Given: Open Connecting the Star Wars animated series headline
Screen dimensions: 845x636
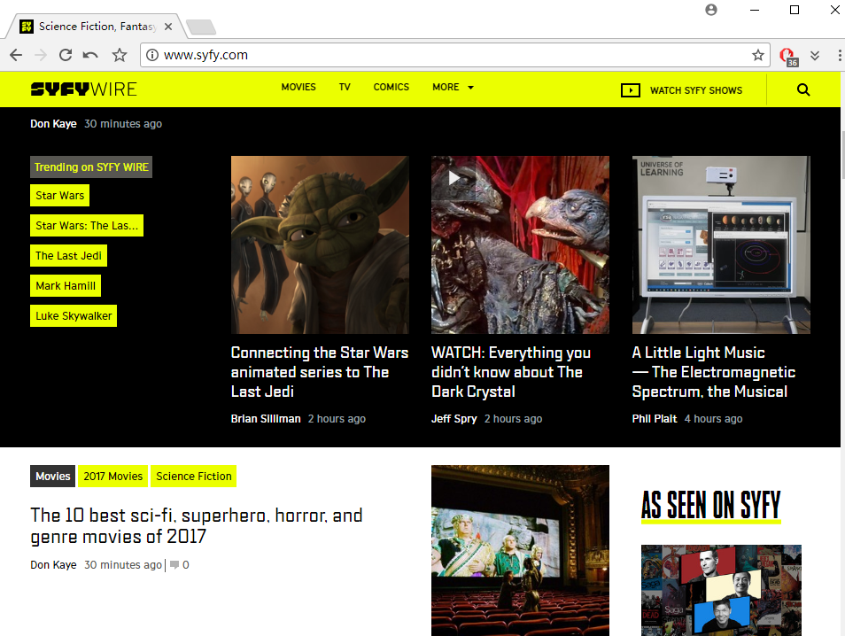Looking at the screenshot, I should pos(320,372).
